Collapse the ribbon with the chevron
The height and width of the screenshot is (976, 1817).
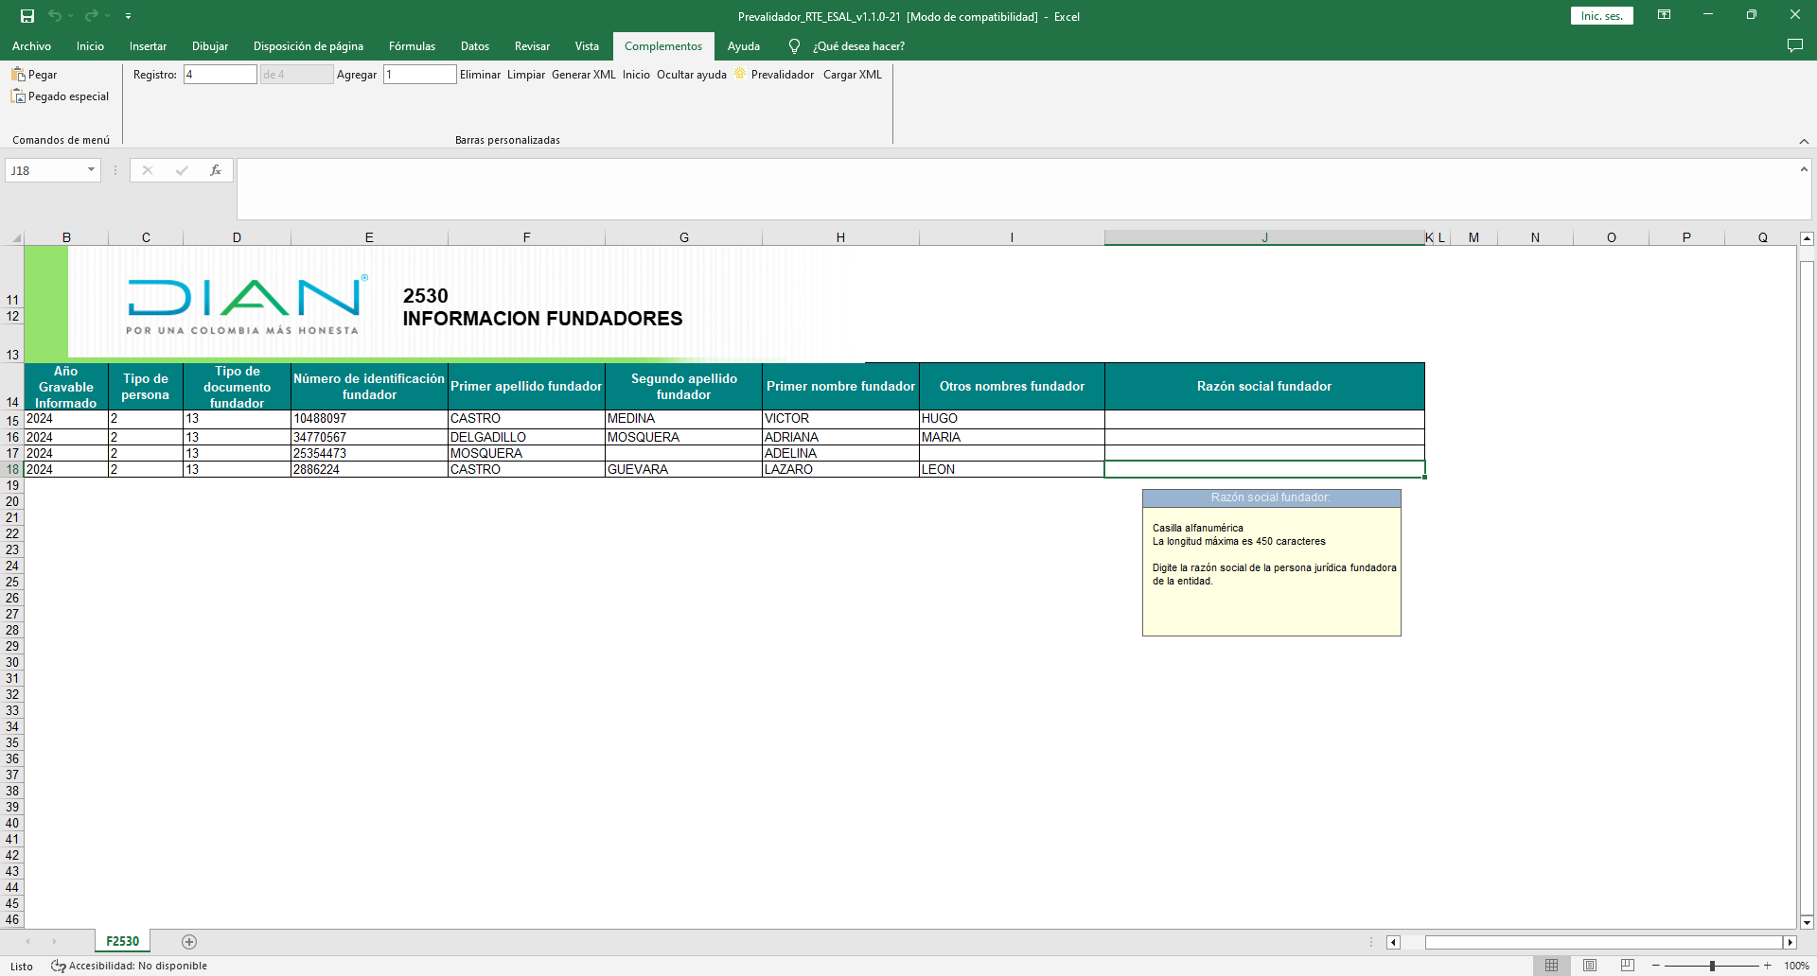1804,141
